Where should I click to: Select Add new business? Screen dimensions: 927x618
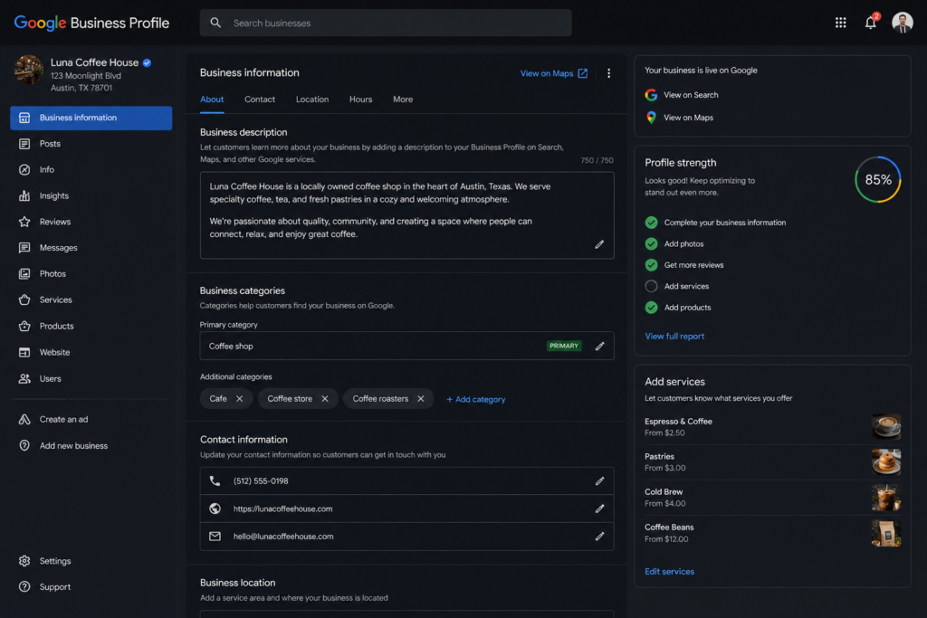[x=91, y=446]
